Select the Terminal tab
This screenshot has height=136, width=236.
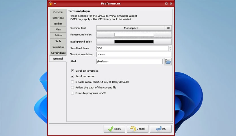pos(58,58)
